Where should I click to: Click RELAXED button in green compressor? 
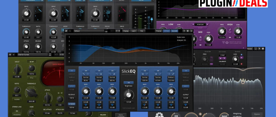click(103, 115)
